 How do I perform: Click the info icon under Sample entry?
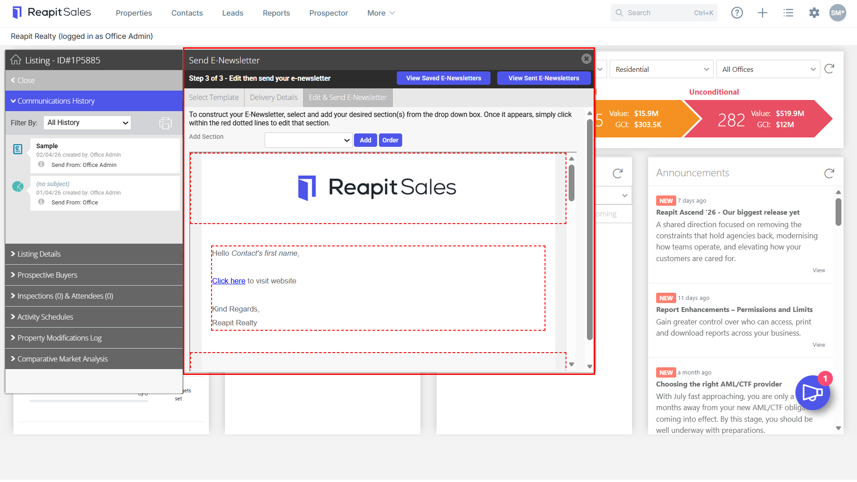click(41, 164)
